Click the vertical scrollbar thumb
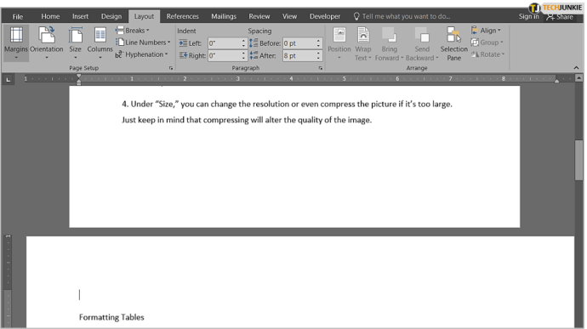Screen dimensions: 587x329 (x=578, y=160)
